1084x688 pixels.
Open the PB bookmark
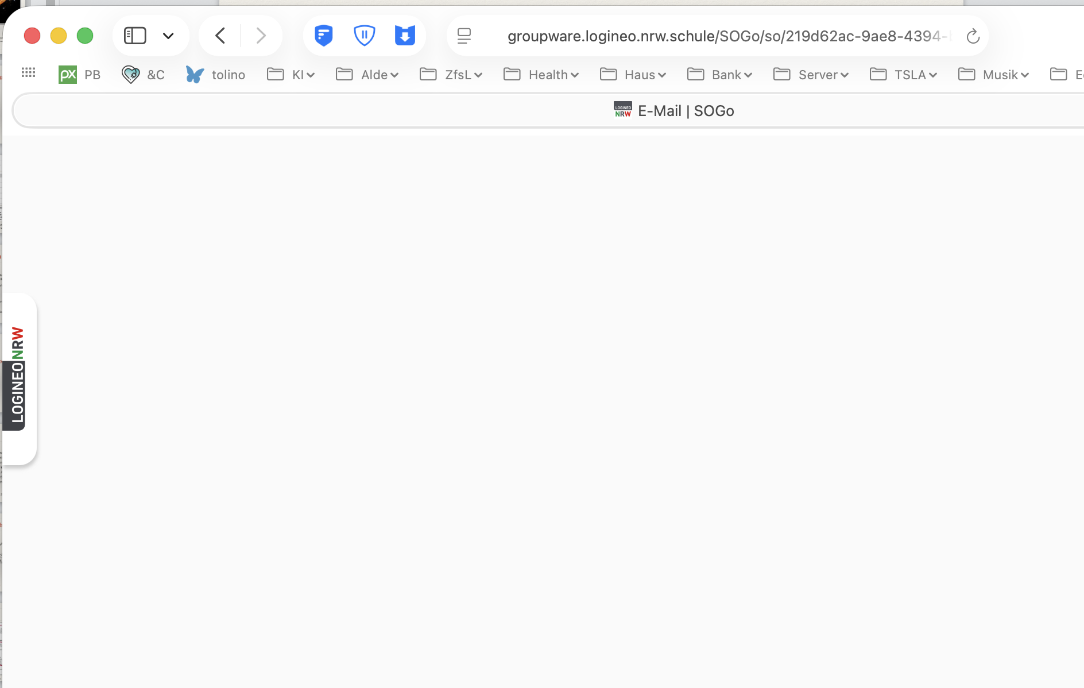(x=80, y=75)
